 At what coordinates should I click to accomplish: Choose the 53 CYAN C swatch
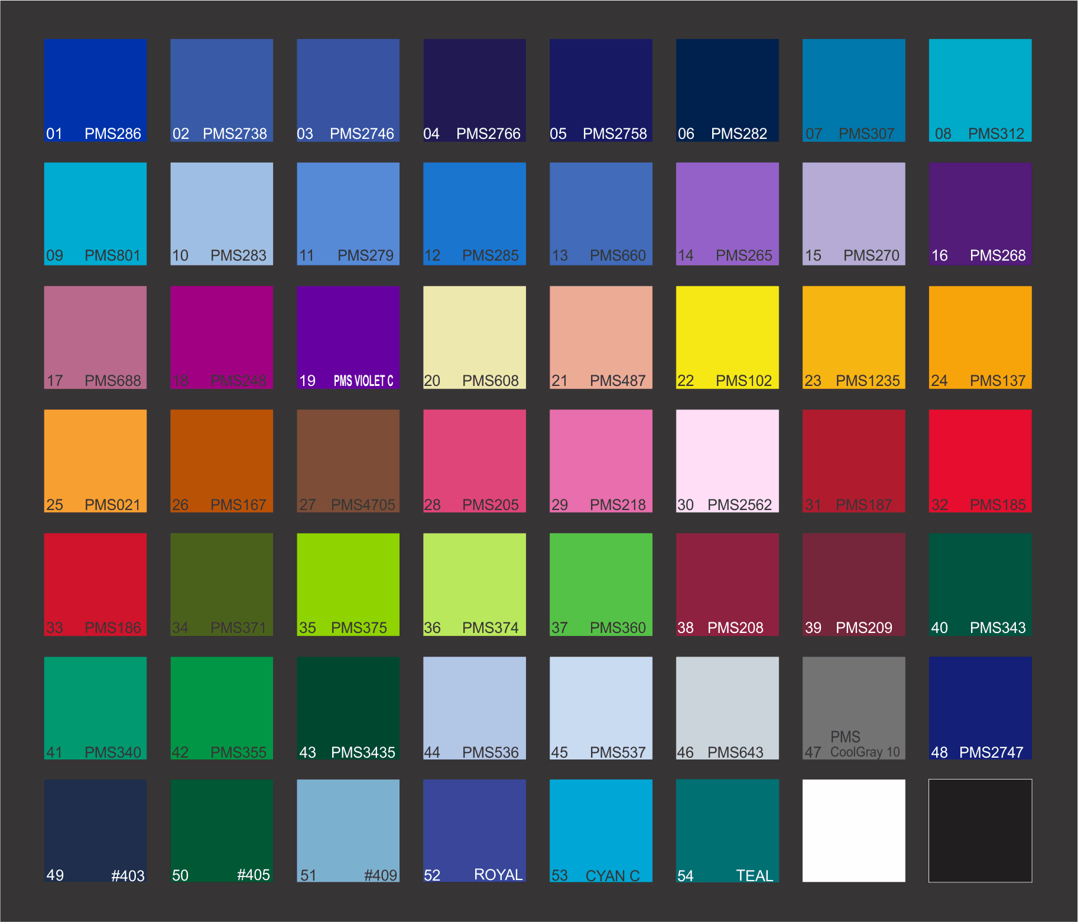(601, 831)
